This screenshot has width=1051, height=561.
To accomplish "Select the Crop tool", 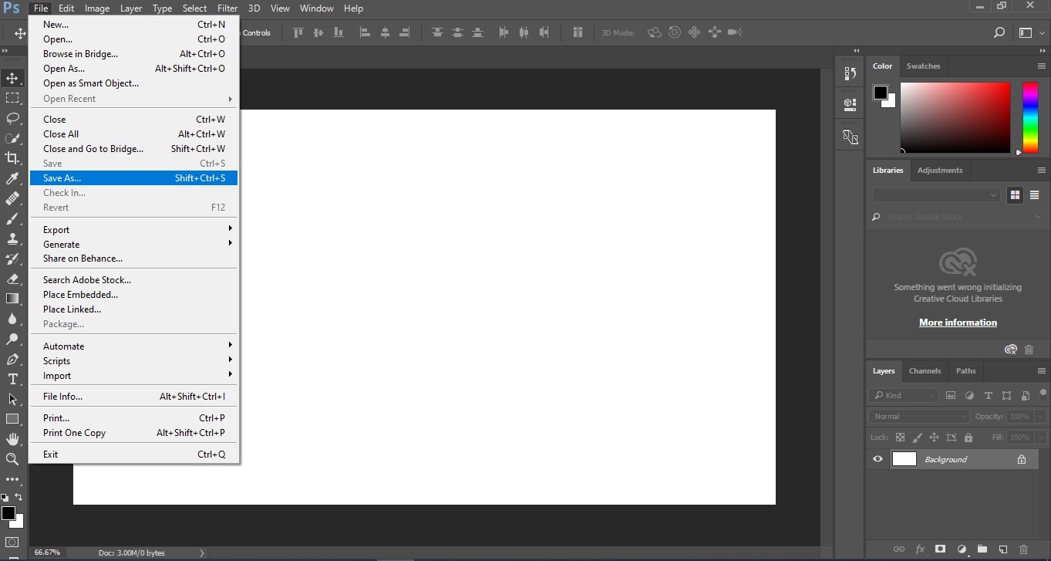I will point(12,158).
